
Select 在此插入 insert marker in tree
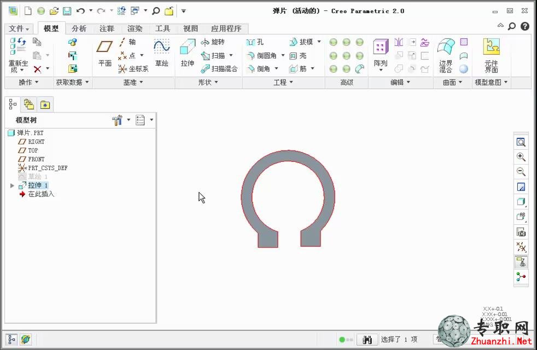[x=37, y=194]
